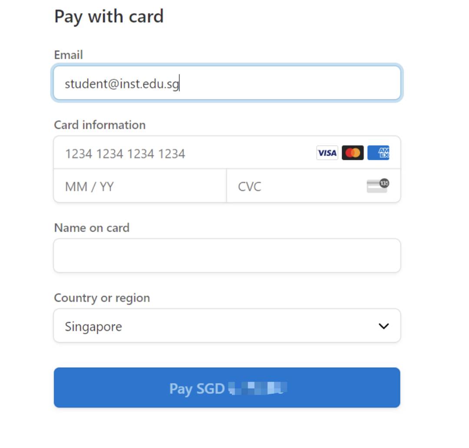Click the Mastercard logo
The width and height of the screenshot is (469, 448).
353,153
